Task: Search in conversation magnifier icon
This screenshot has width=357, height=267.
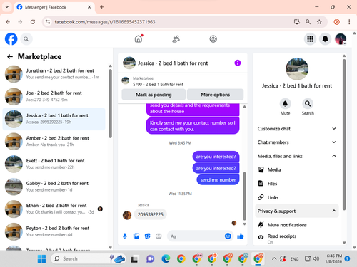Action: click(308, 104)
